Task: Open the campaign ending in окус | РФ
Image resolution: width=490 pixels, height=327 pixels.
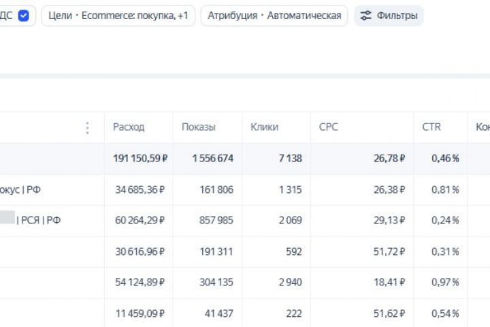Action: pos(20,189)
